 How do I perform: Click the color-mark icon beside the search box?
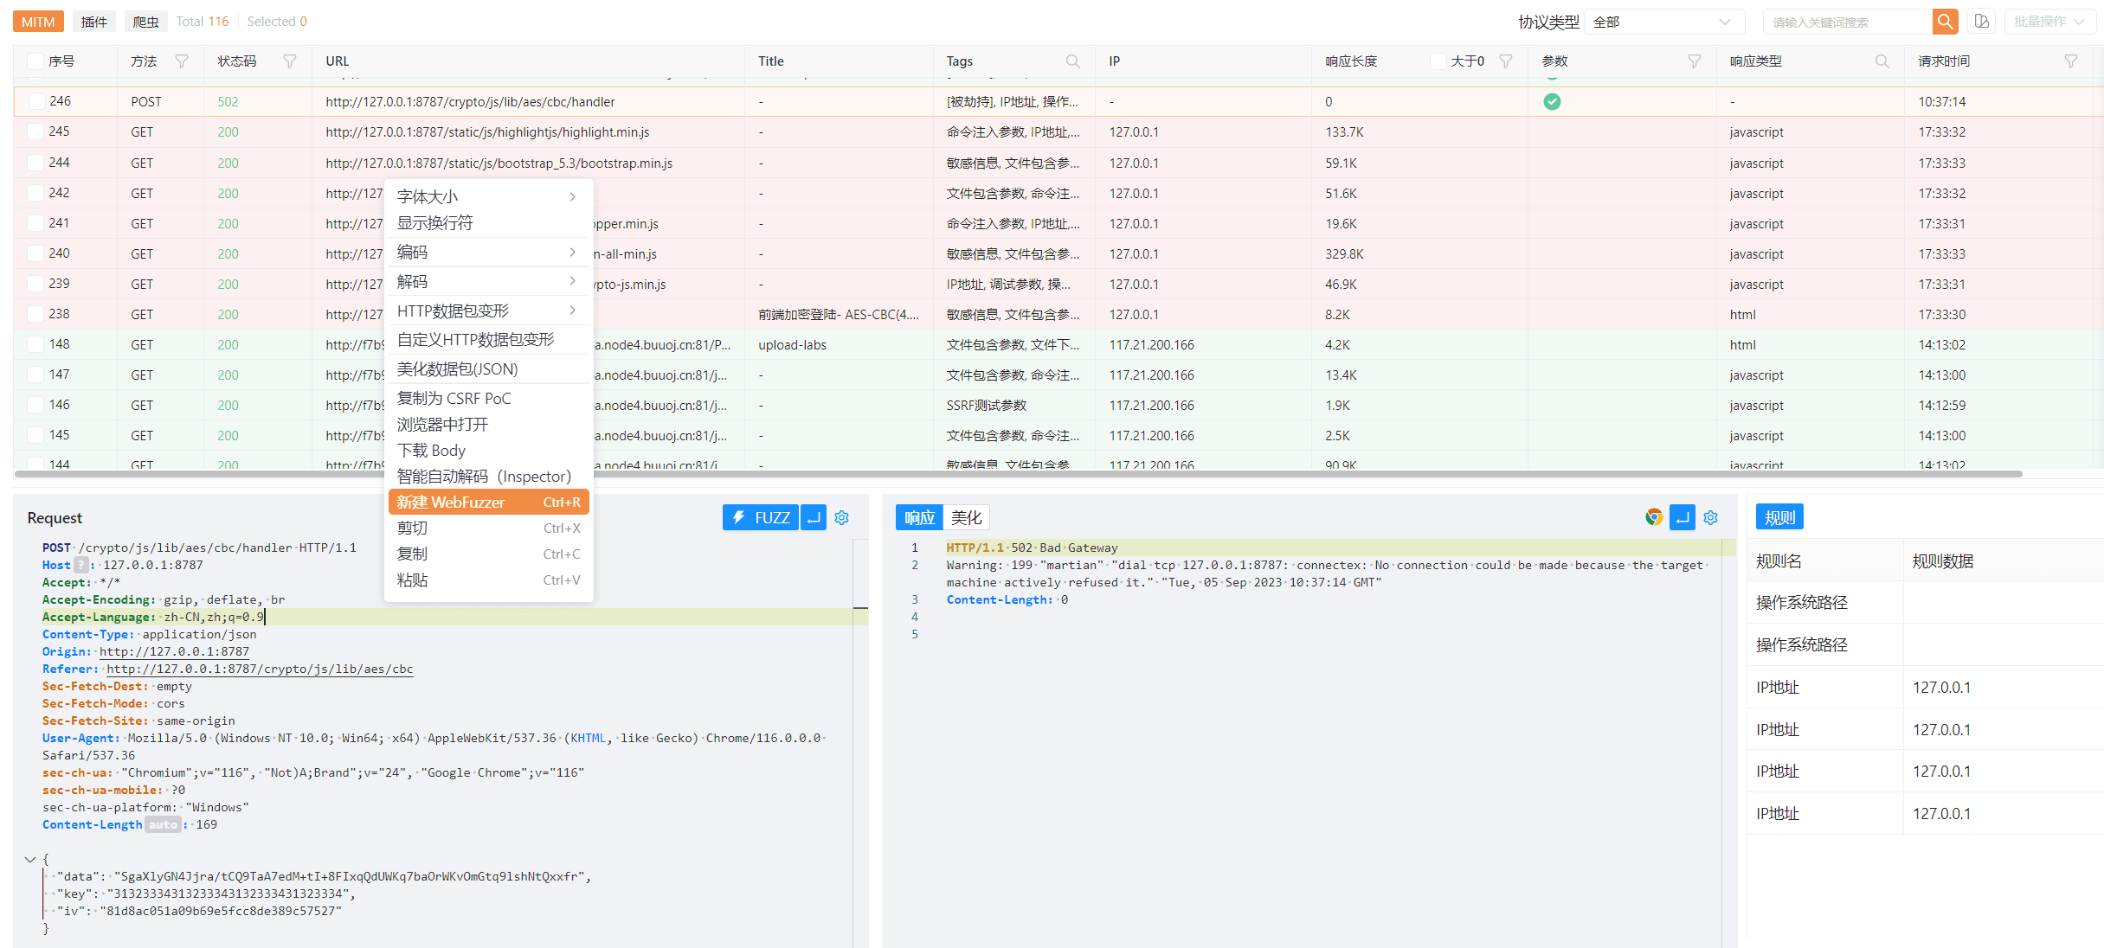1983,22
